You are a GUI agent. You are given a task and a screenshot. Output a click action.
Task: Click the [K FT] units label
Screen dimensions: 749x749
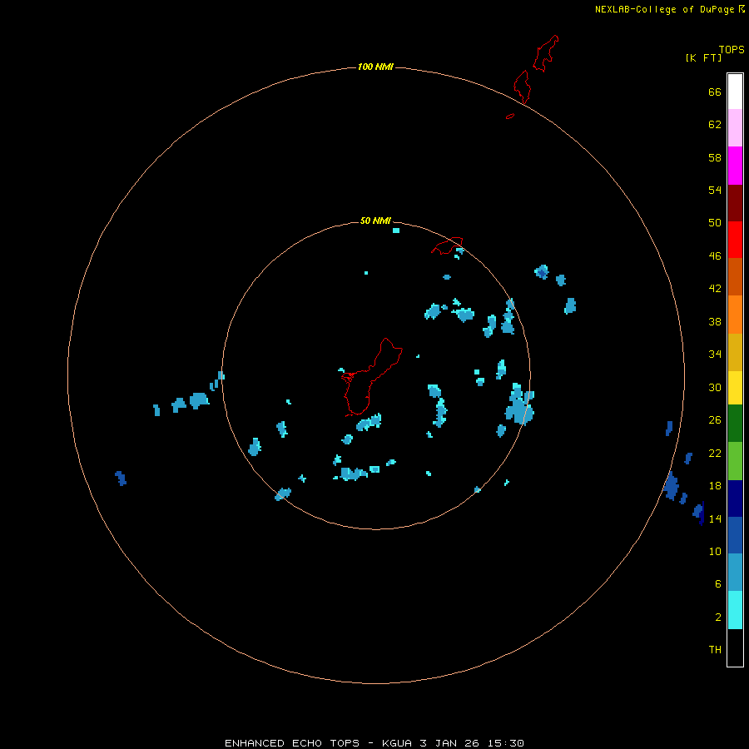pyautogui.click(x=703, y=57)
